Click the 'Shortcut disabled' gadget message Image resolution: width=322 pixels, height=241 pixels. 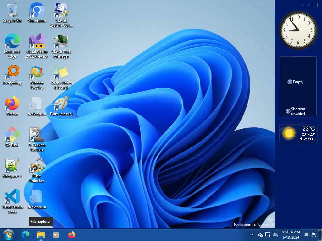tap(296, 111)
